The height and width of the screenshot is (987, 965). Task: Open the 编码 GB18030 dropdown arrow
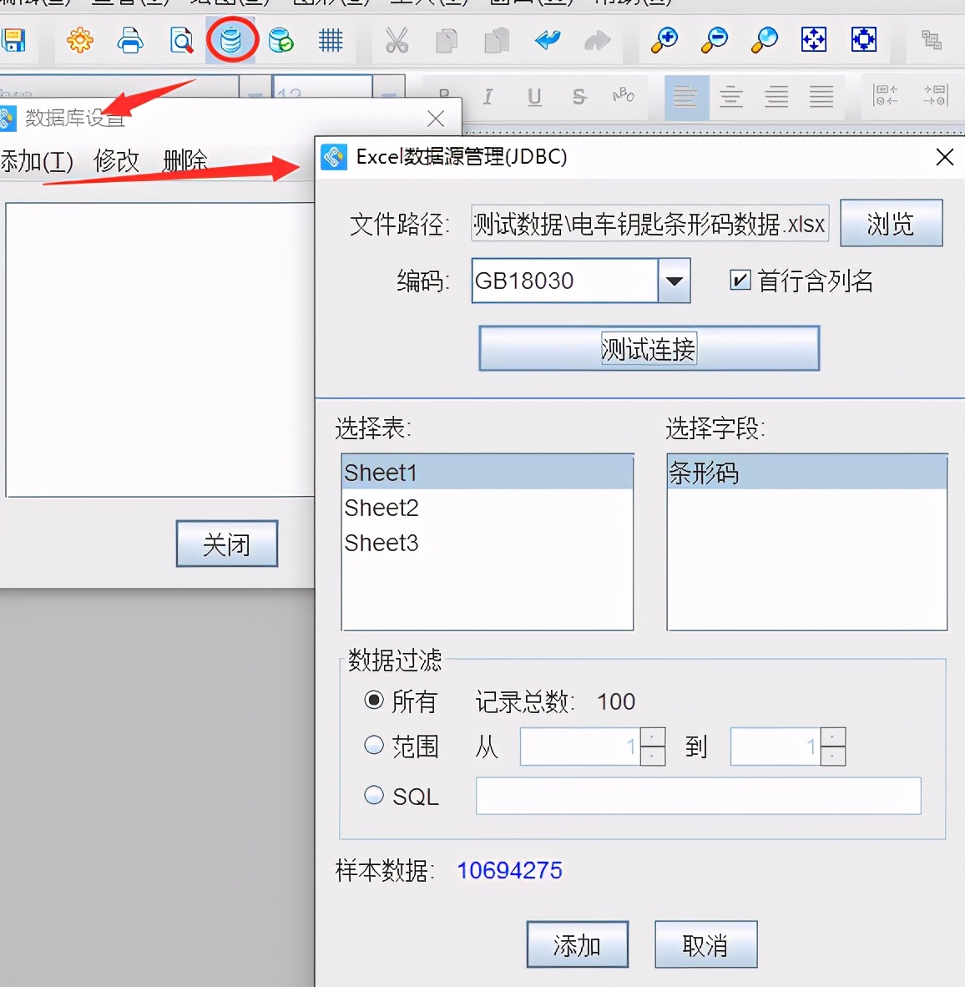click(x=674, y=281)
